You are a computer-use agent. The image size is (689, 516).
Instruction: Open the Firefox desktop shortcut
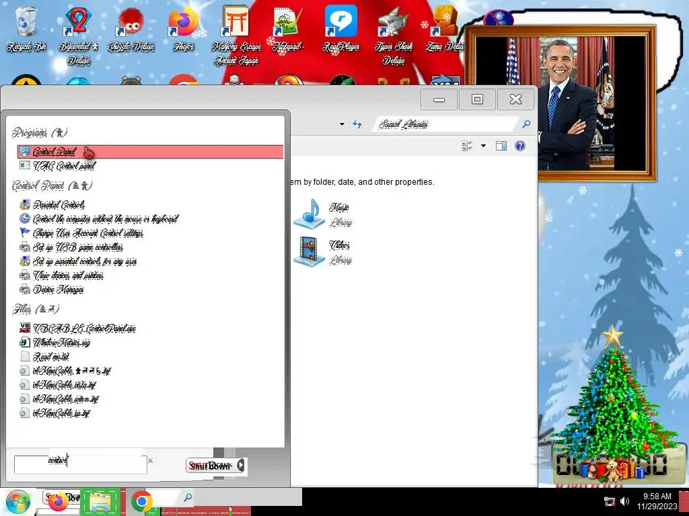(184, 30)
